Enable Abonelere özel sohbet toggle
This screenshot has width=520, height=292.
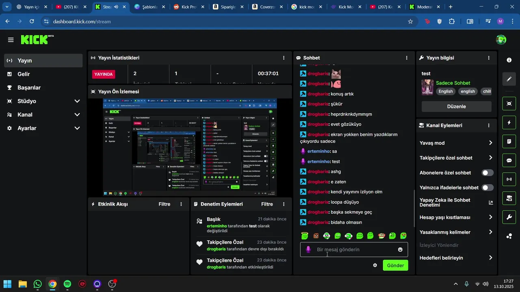[487, 173]
